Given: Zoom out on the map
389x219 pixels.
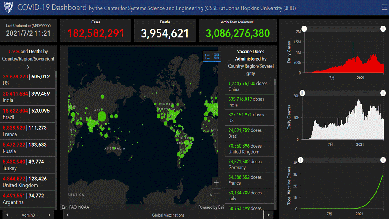Looking at the screenshot, I should click(x=216, y=194).
